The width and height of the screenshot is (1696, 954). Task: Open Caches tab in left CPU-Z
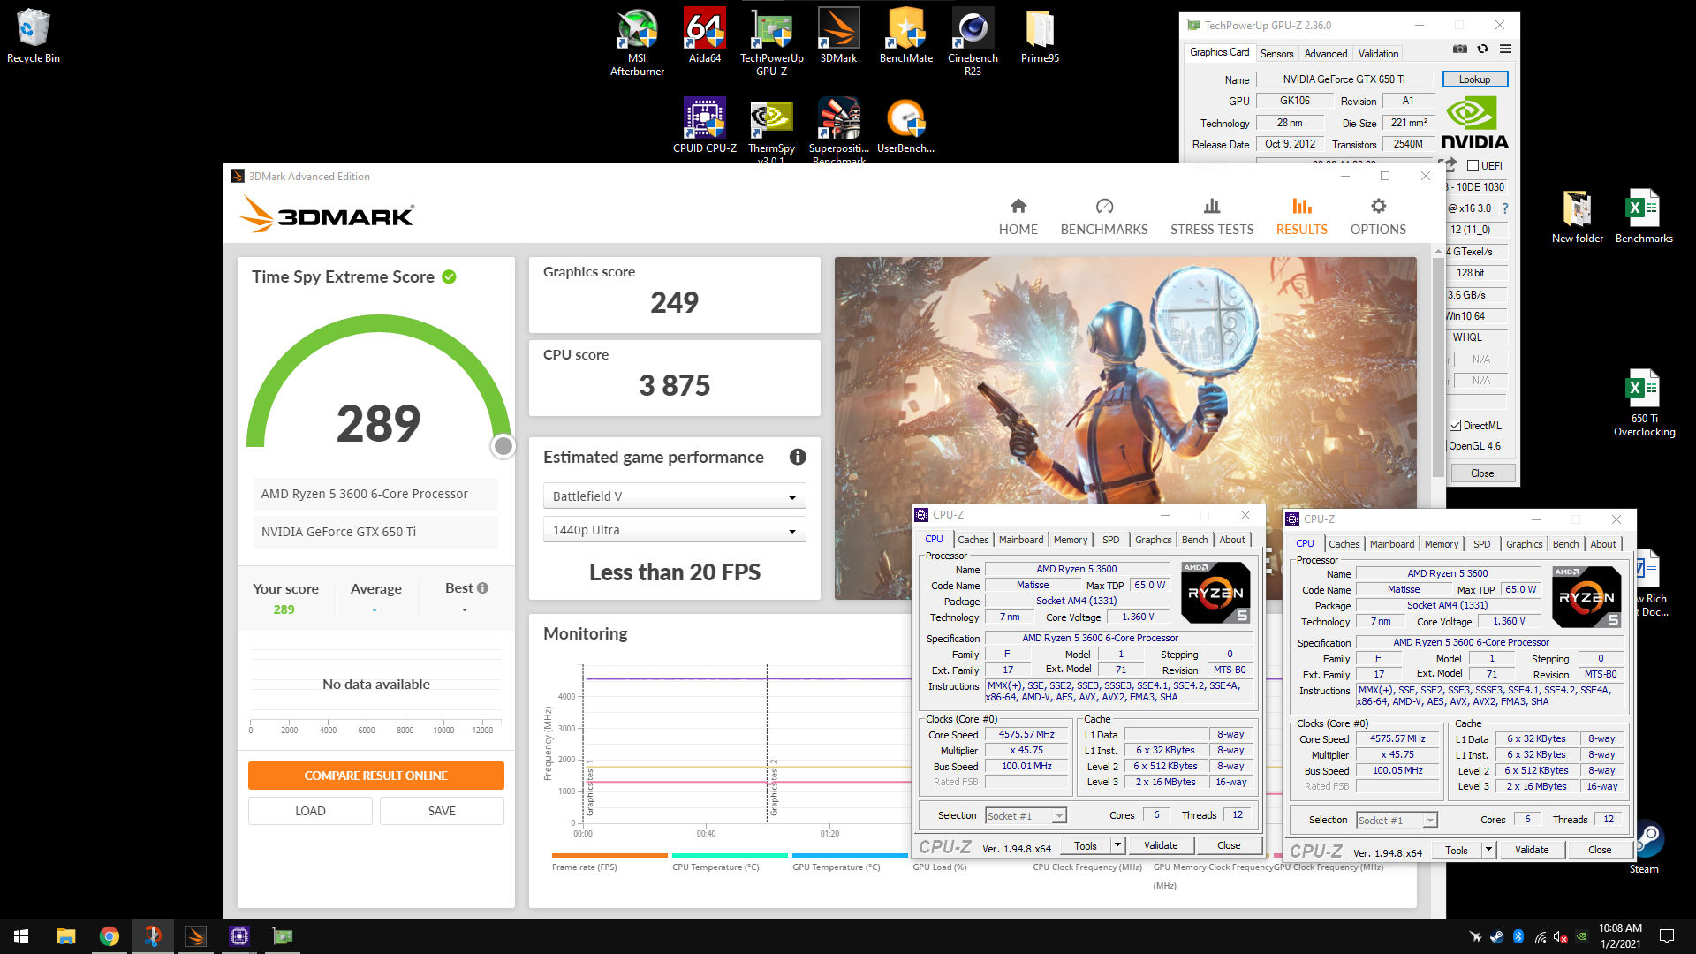(973, 540)
